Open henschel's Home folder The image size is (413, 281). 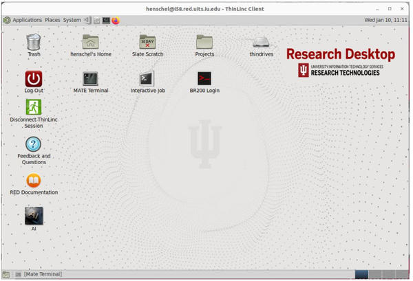[x=91, y=42]
